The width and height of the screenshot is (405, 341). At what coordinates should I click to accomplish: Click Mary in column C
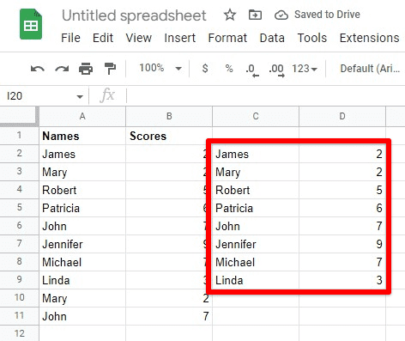coord(256,172)
